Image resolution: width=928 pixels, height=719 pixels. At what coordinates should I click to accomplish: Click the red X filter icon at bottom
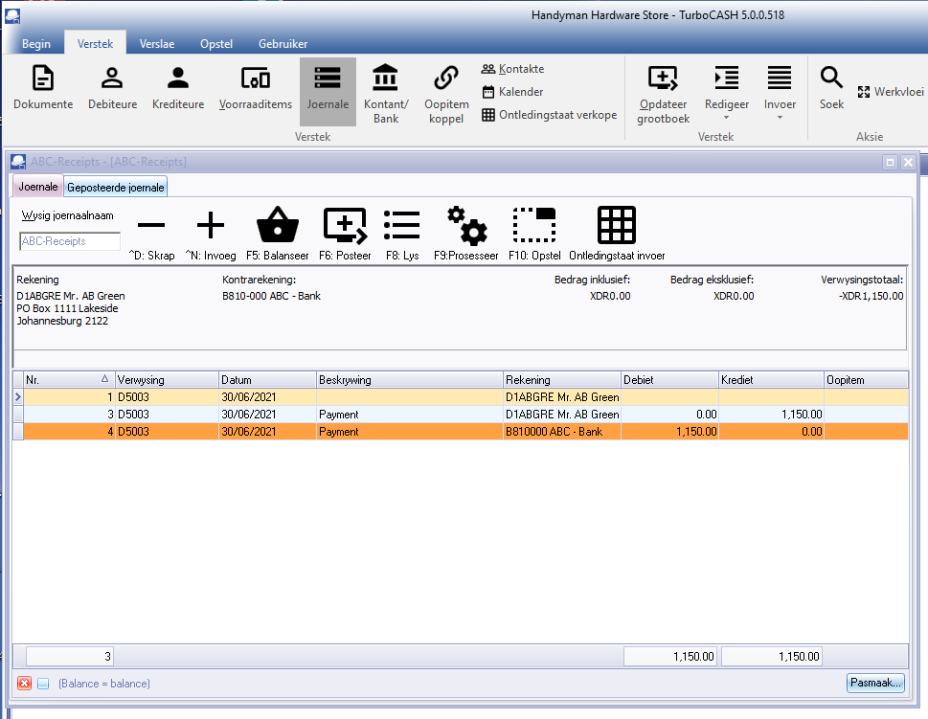coord(25,684)
